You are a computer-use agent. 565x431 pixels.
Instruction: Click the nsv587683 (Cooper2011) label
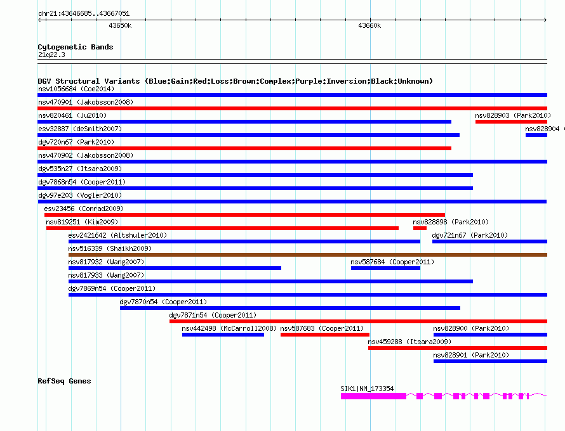322,328
